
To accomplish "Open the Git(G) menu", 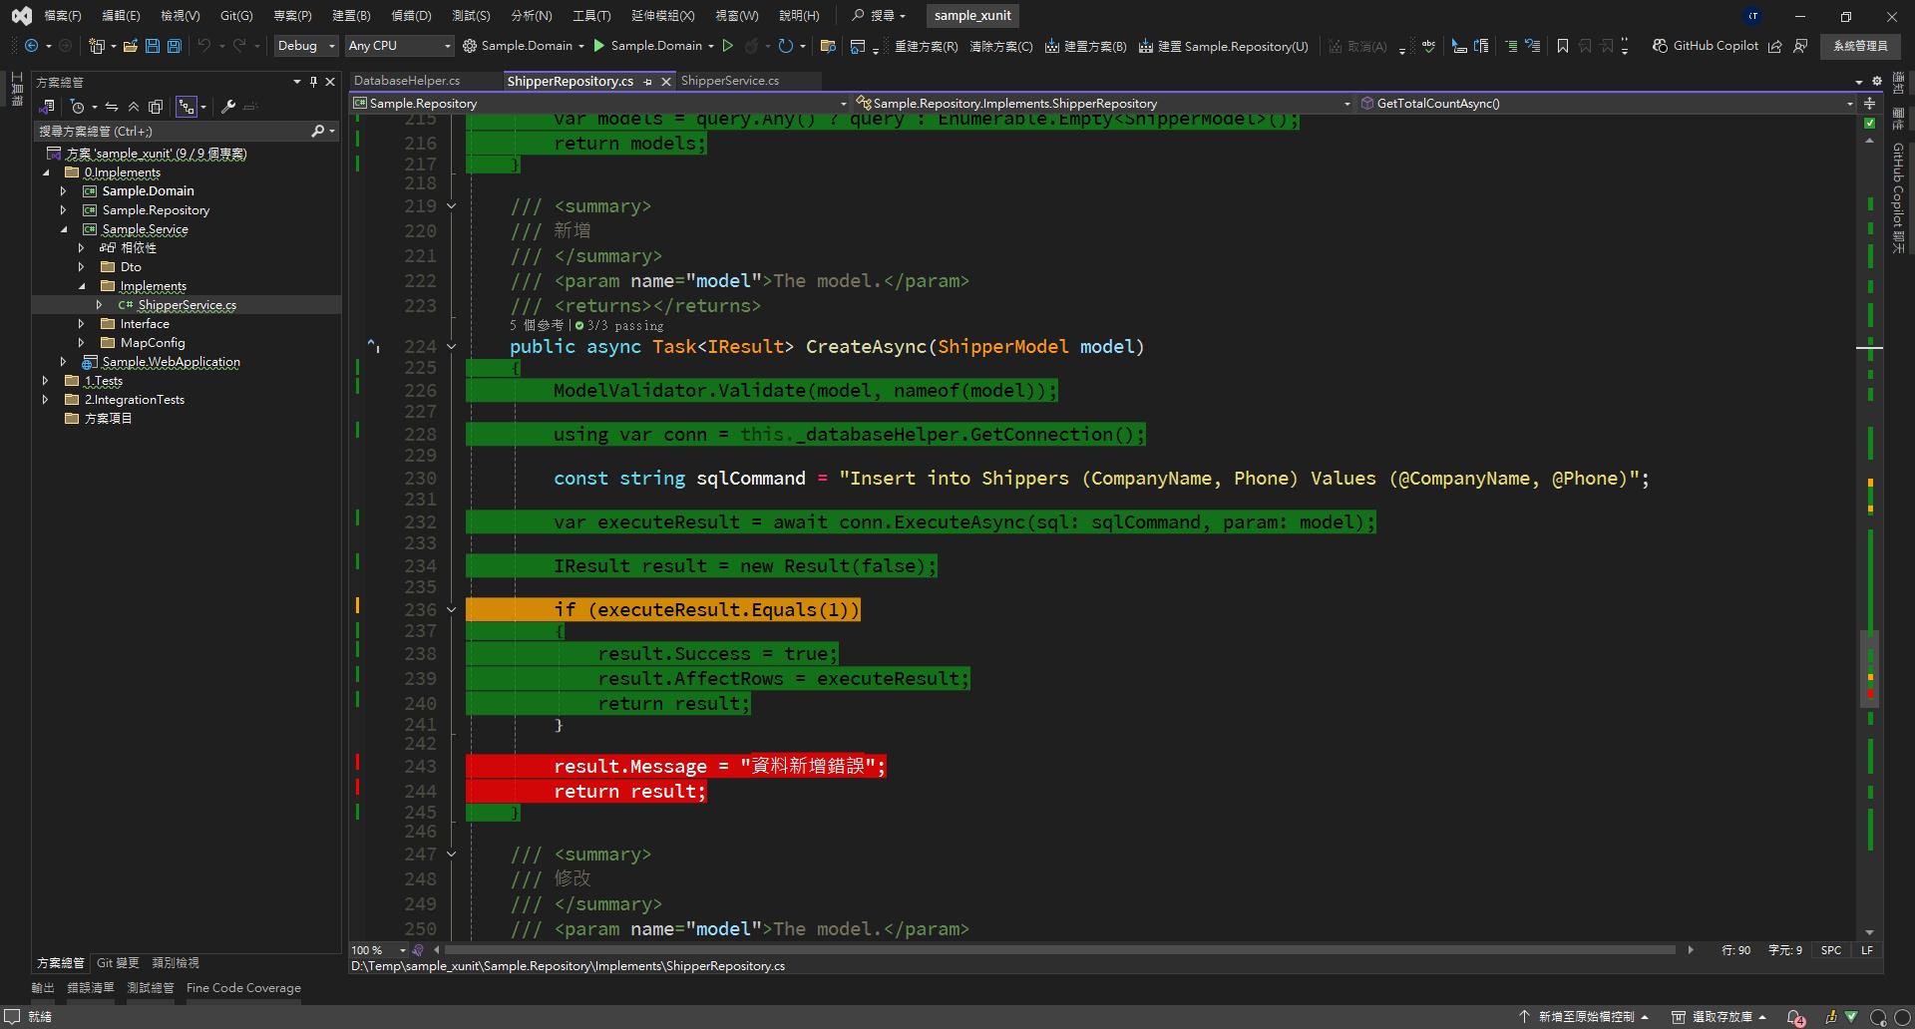I will pyautogui.click(x=236, y=16).
